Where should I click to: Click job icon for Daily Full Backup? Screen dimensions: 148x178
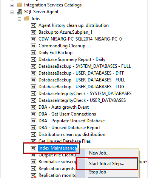(x=34, y=53)
